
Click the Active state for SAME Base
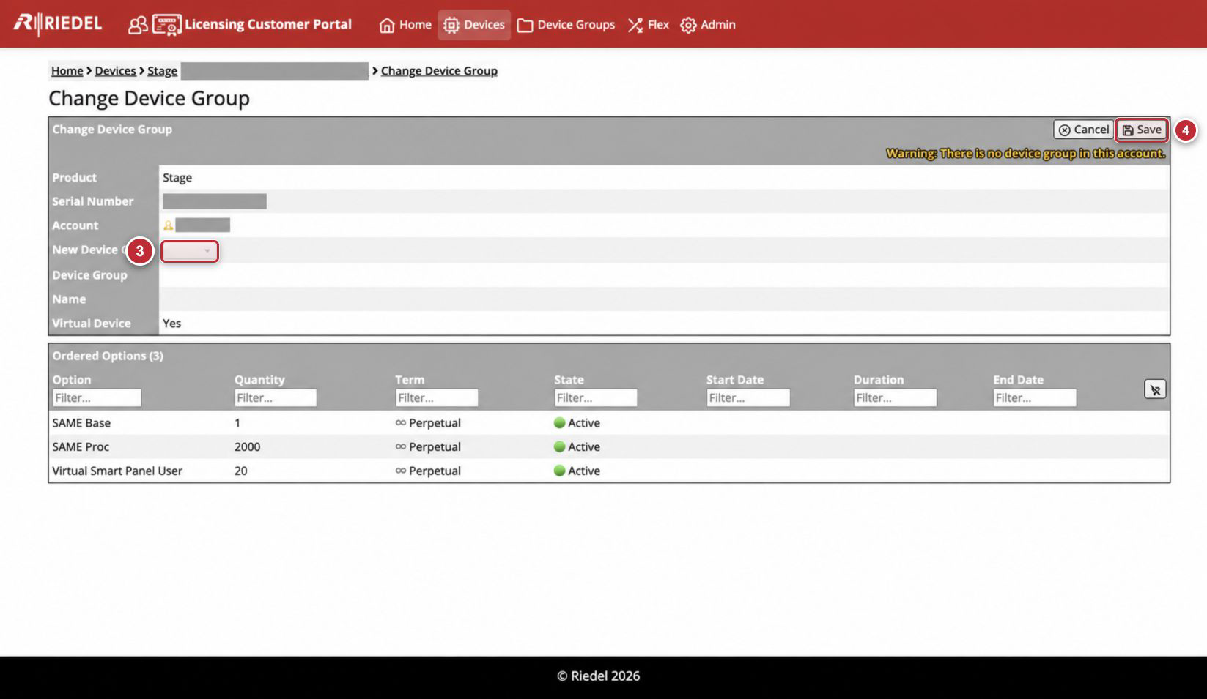(577, 423)
